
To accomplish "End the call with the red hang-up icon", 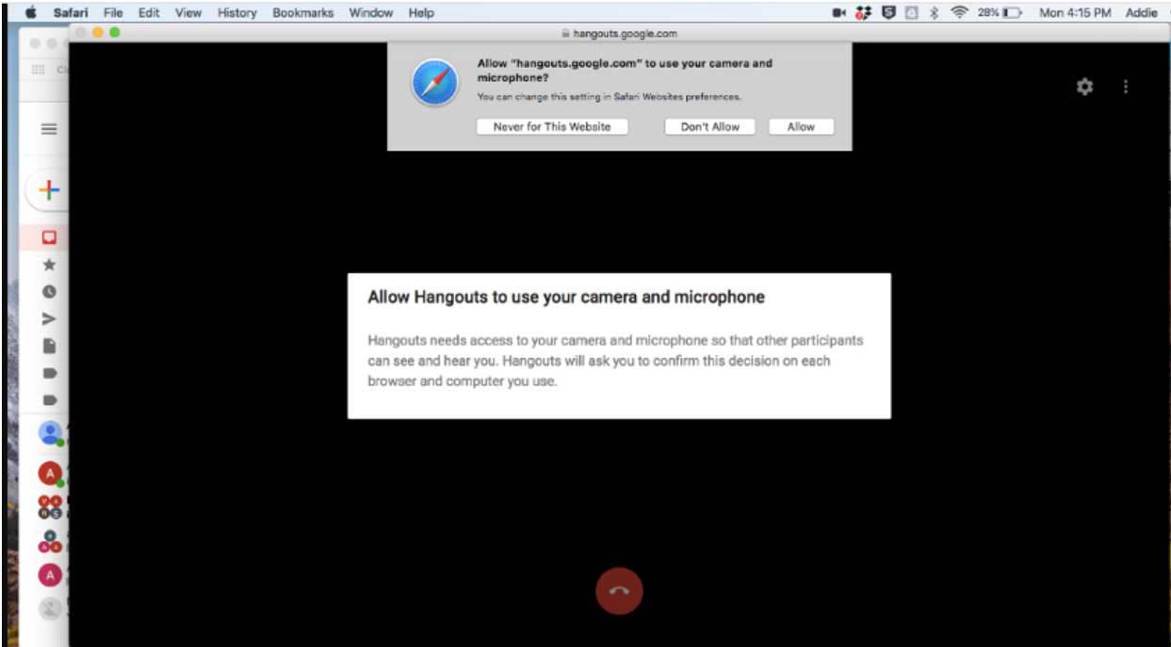I will (x=619, y=590).
